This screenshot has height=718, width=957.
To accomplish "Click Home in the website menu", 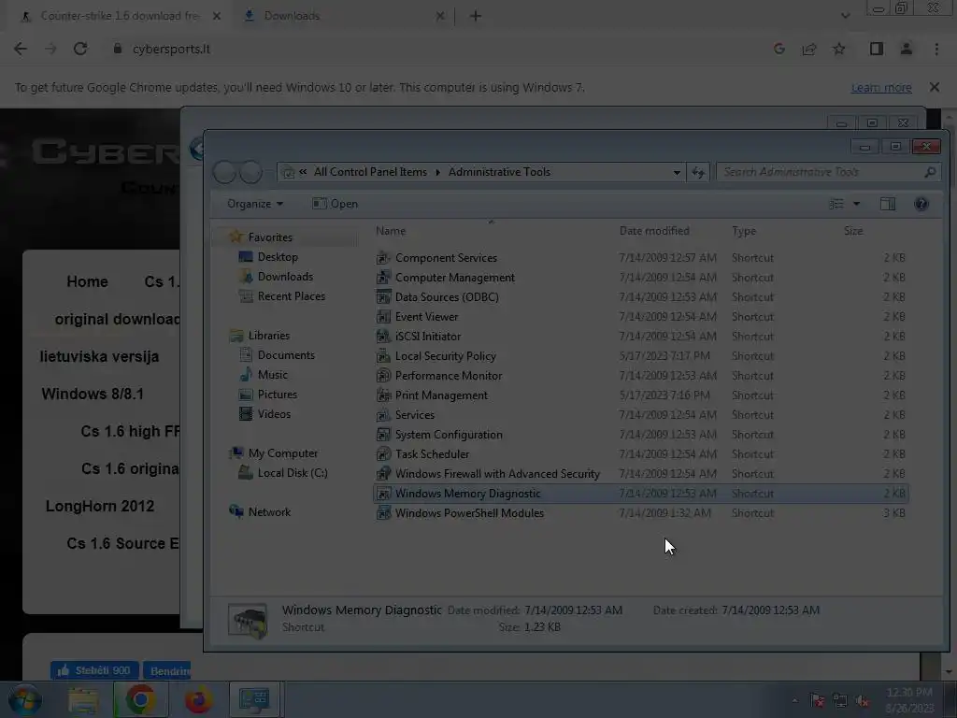I will click(87, 281).
